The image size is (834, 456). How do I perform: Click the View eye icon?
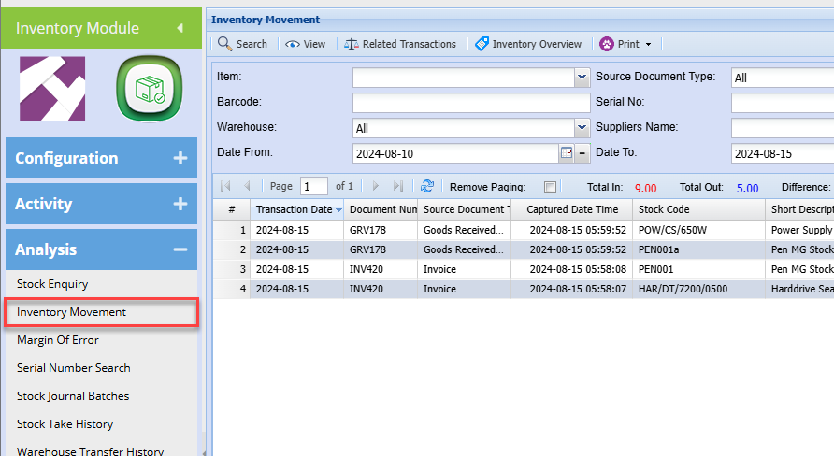[x=293, y=44]
